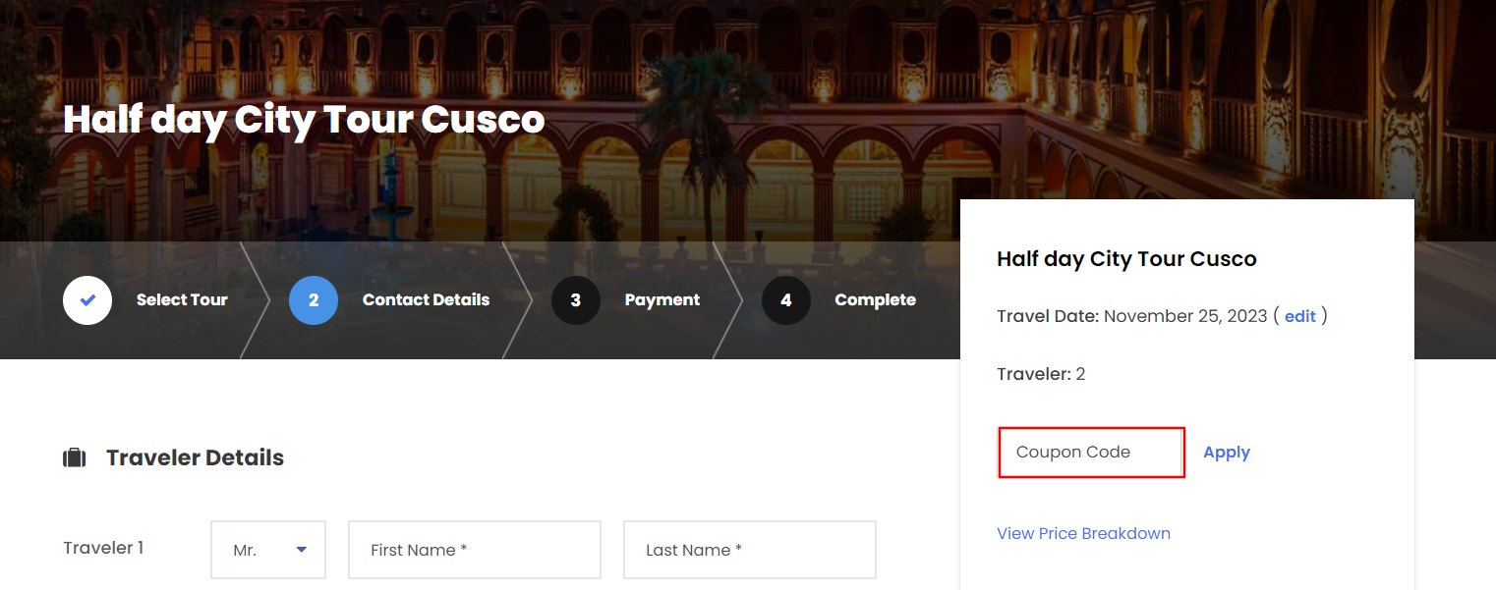Edit the travel date
The width and height of the screenshot is (1496, 590).
click(1299, 316)
